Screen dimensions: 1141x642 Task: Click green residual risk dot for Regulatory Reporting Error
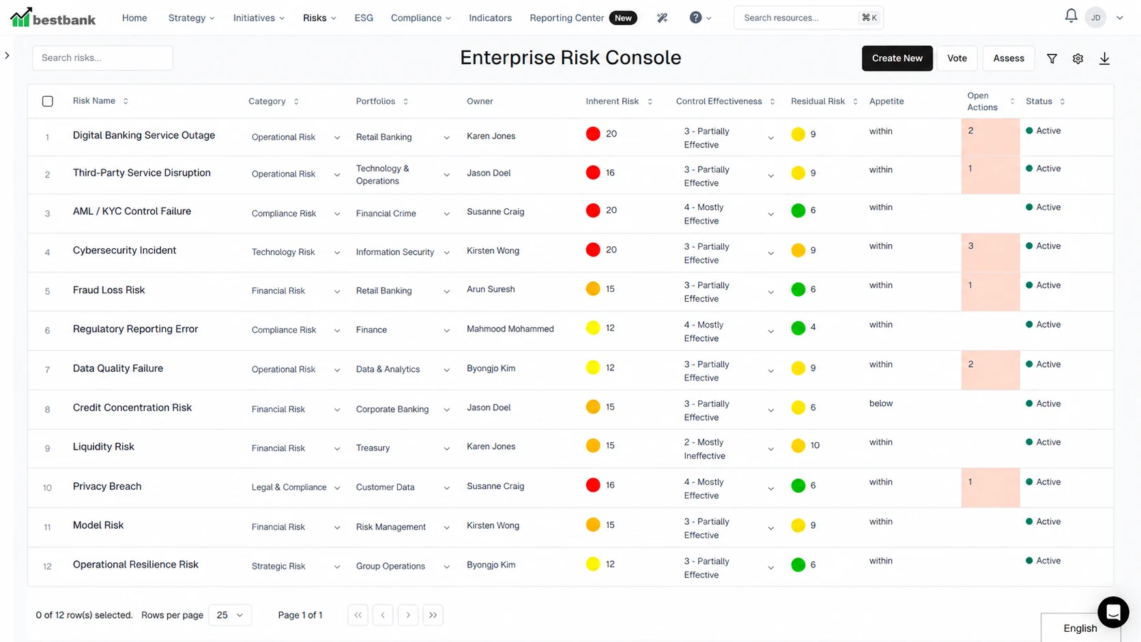click(x=798, y=328)
